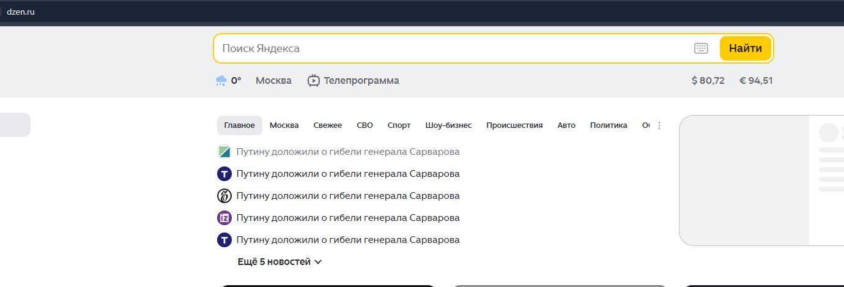Focus the 'Поиск Яндекса' search field
This screenshot has width=844, height=287.
point(453,48)
